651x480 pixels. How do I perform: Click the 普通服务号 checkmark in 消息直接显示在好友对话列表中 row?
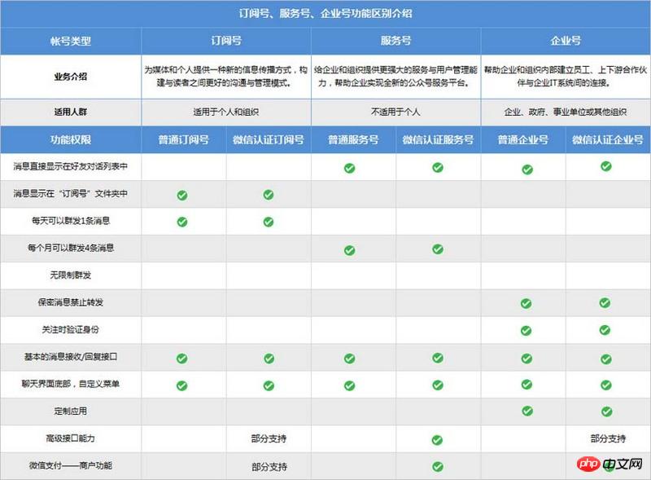point(350,168)
